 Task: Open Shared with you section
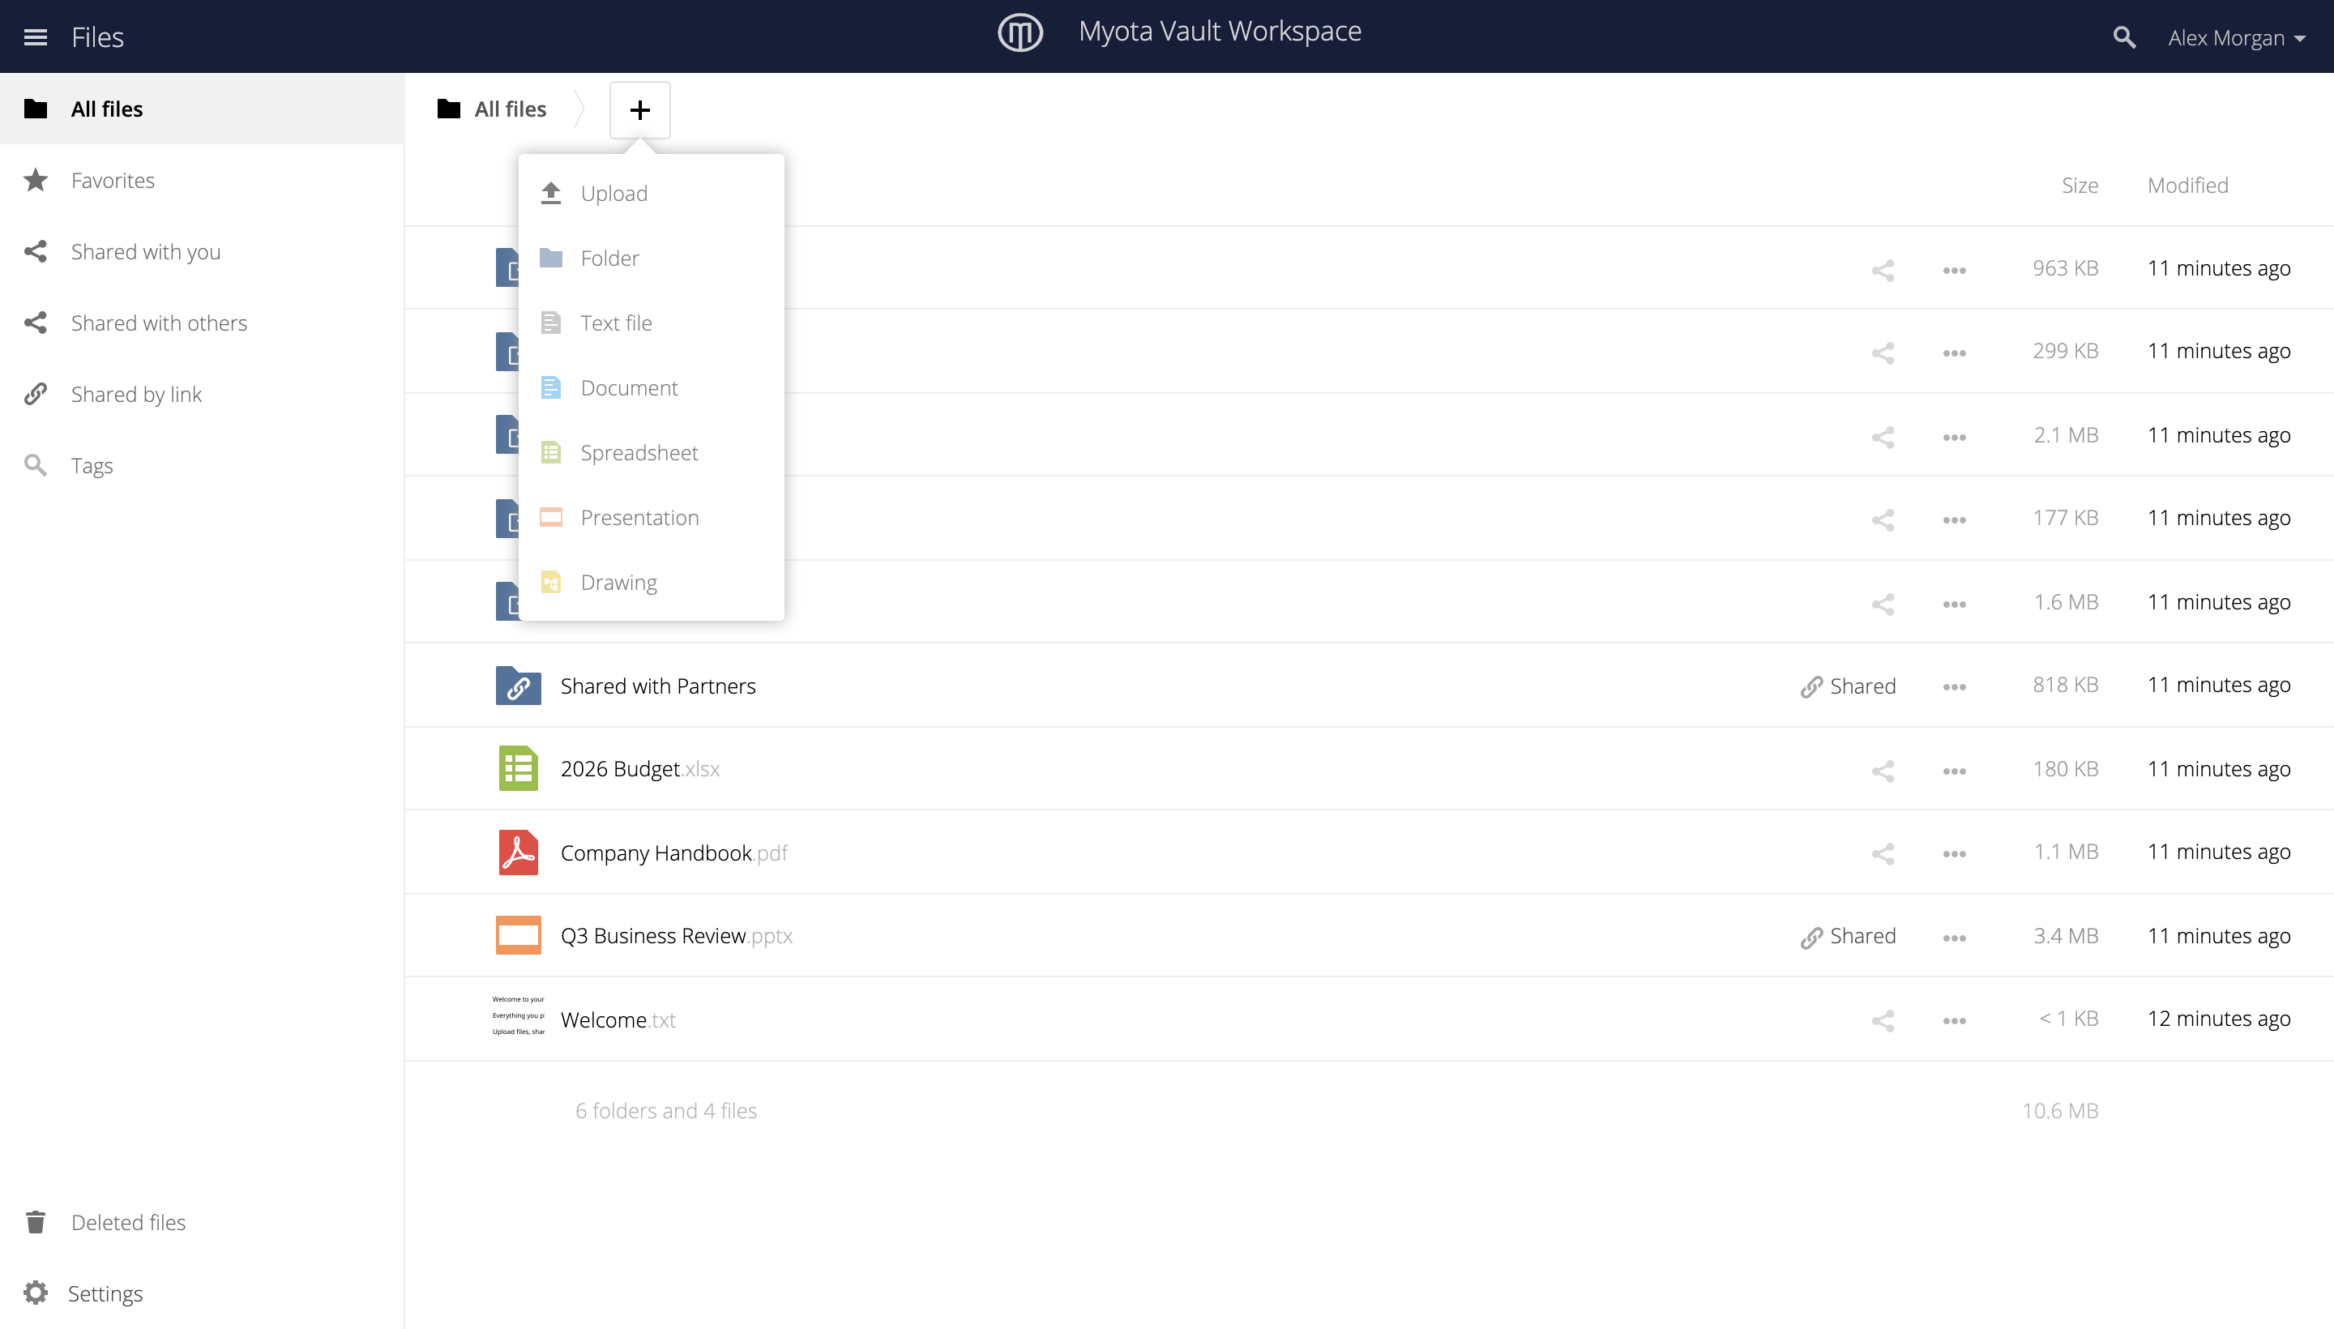[202, 251]
